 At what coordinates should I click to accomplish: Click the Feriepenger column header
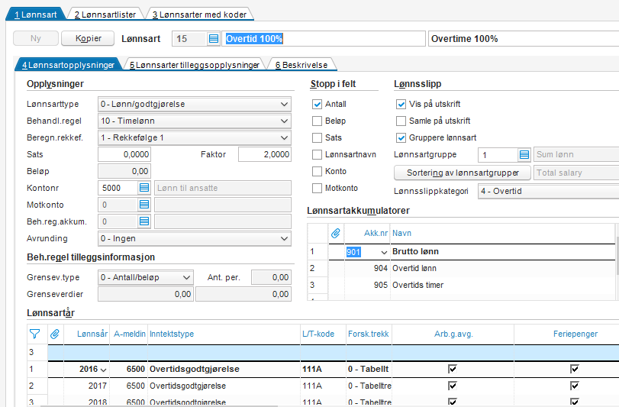pos(575,334)
